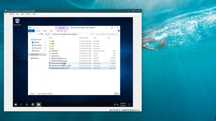This screenshot has height=121, width=216.
Task: Open the blue File tab in Explorer
Action: point(31,31)
